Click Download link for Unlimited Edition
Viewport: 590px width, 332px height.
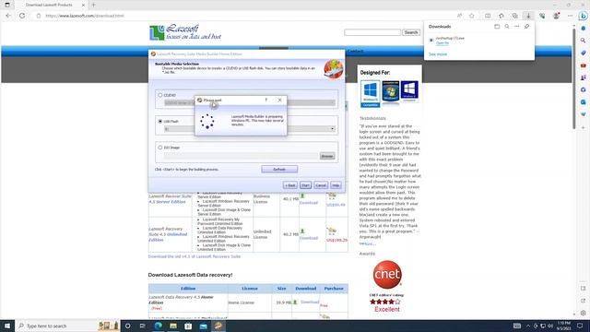pos(309,238)
